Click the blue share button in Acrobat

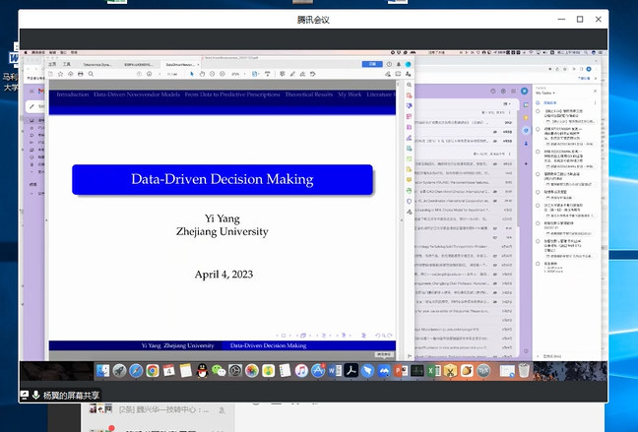coord(372,63)
